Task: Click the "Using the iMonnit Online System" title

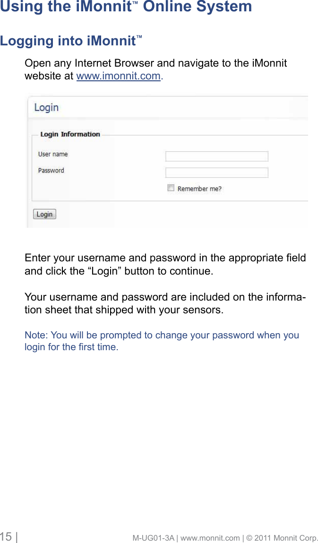Action: tap(126, 7)
